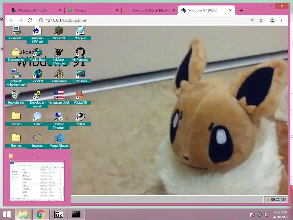Close the Node.js tab
The width and height of the screenshot is (293, 220).
click(x=117, y=10)
